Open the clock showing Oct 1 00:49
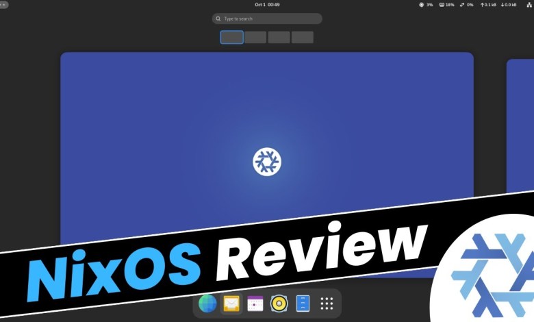The image size is (534, 322). pos(267,5)
